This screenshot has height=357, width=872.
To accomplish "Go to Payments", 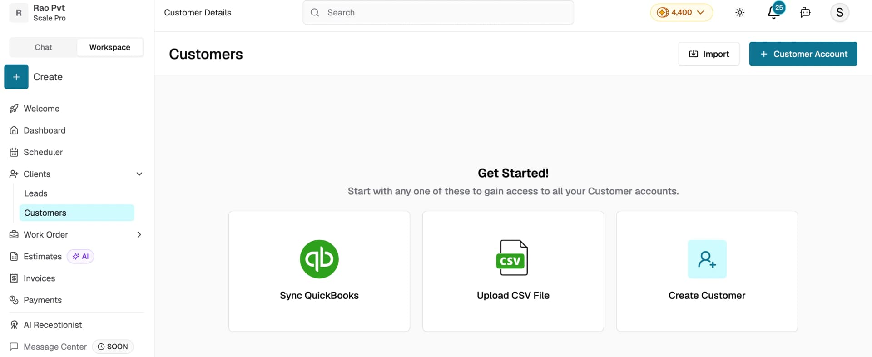I will (43, 300).
